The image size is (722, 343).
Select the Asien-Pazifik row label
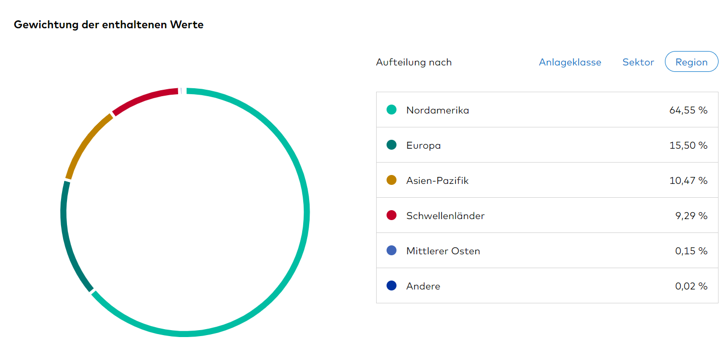coord(437,180)
